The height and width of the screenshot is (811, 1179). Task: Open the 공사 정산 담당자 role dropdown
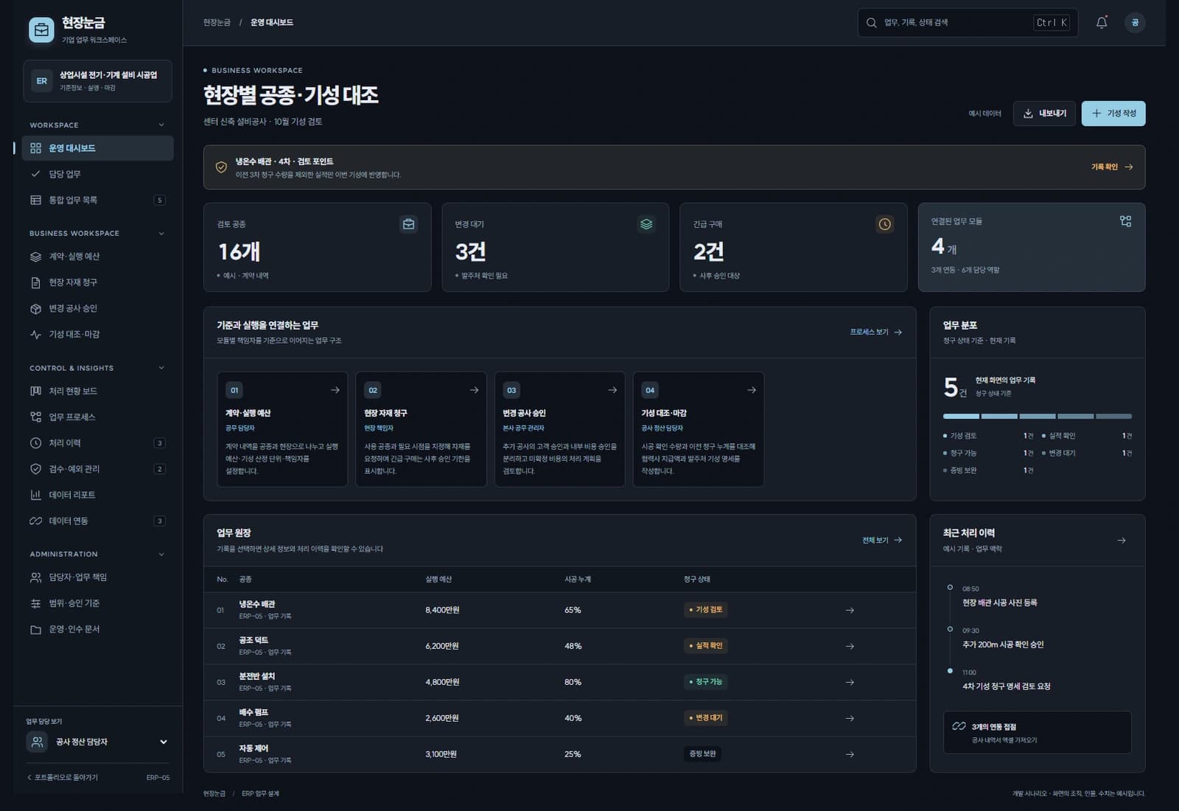pos(98,742)
